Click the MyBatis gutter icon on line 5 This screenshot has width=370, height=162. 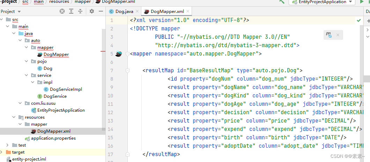coord(118,54)
